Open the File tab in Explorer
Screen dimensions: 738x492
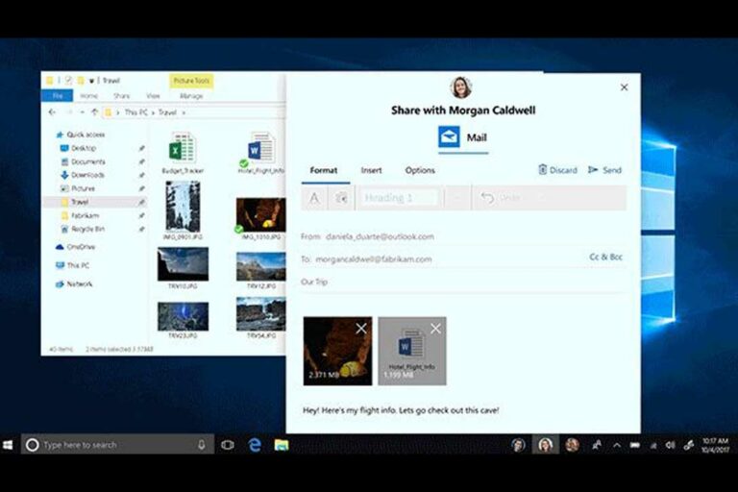point(58,95)
